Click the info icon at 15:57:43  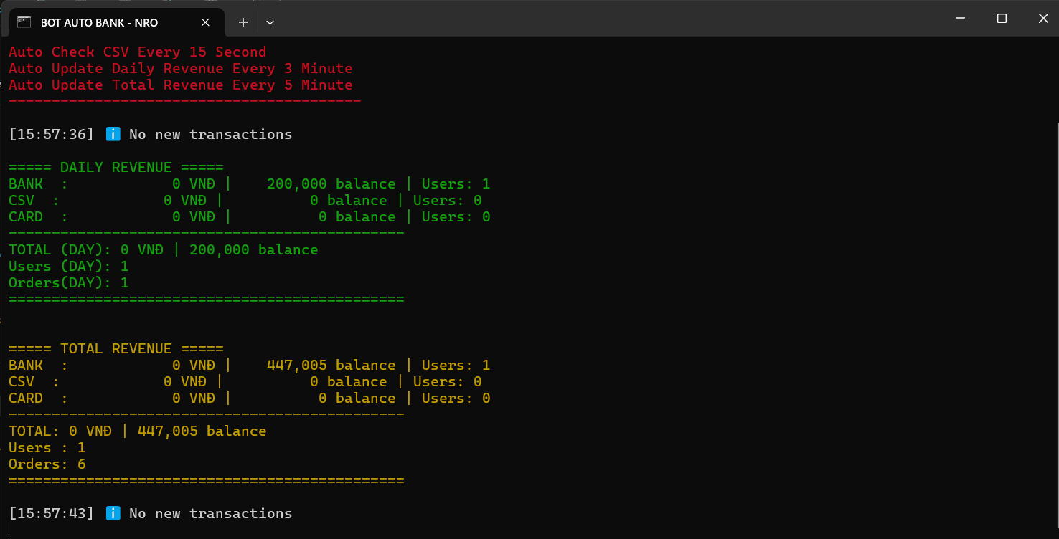[113, 513]
